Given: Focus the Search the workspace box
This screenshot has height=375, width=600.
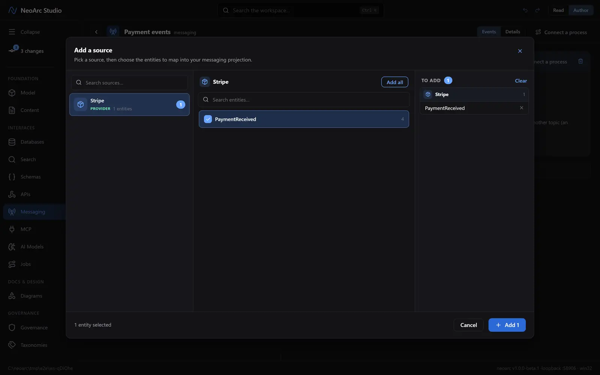Looking at the screenshot, I should coord(300,10).
